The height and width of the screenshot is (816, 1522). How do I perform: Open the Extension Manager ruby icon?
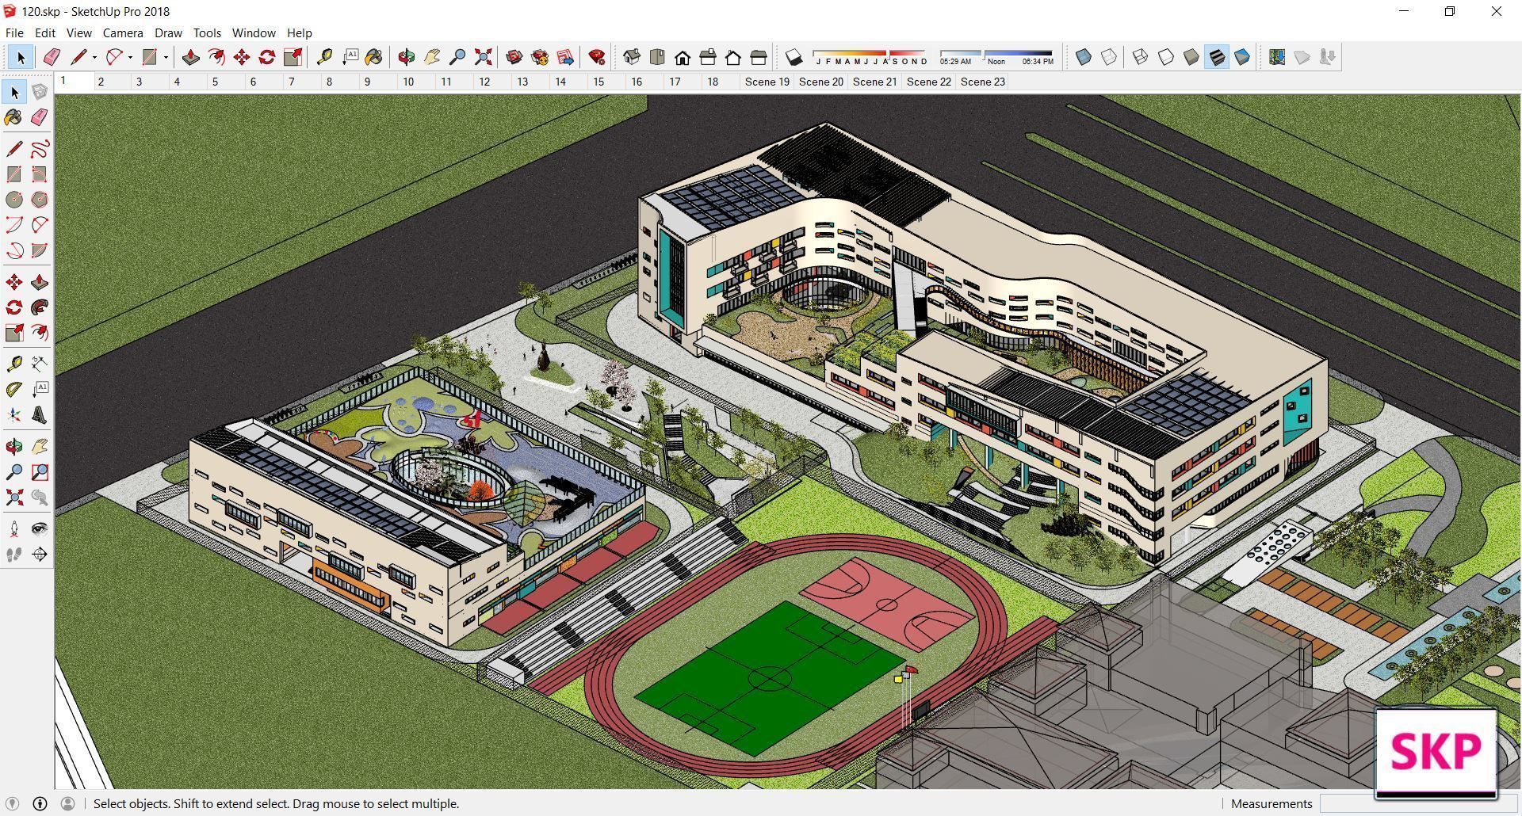pos(597,57)
